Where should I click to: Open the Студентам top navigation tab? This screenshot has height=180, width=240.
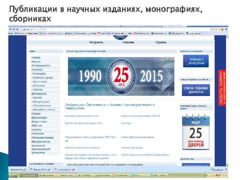coord(161,42)
